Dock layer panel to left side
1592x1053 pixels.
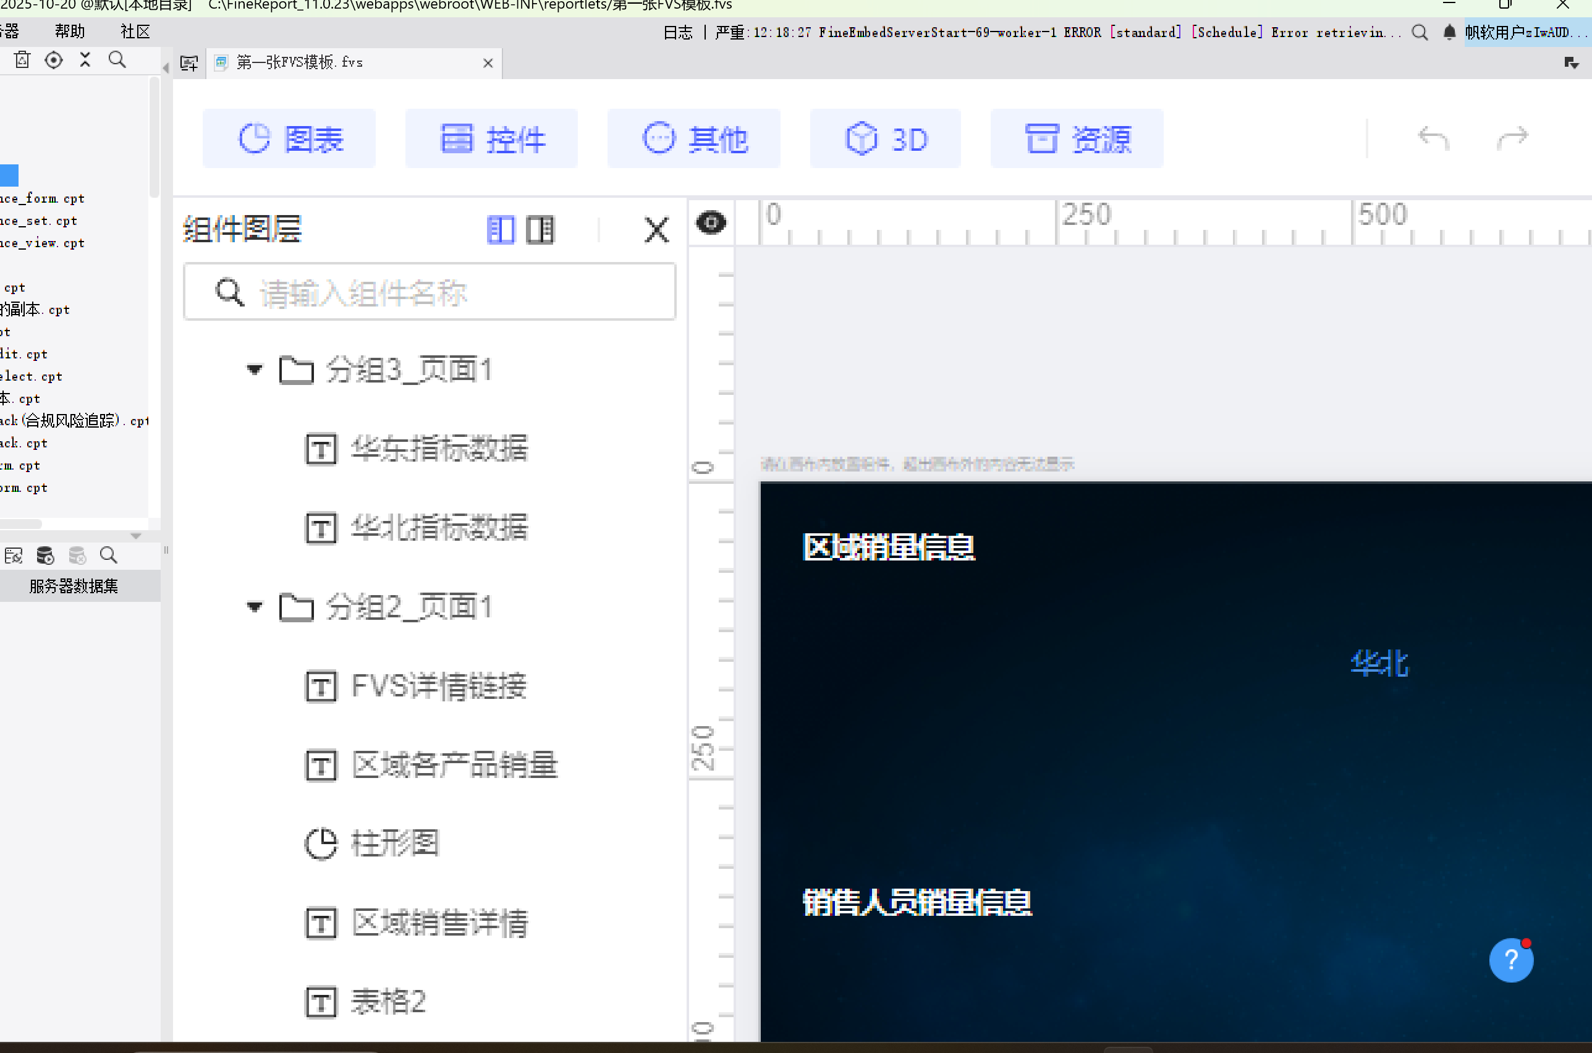click(500, 230)
